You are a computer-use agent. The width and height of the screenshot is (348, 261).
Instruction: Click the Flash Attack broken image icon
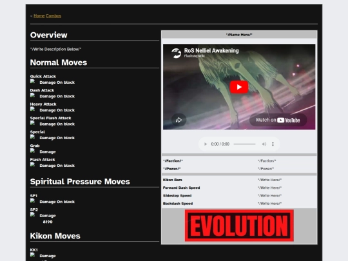[x=33, y=165]
